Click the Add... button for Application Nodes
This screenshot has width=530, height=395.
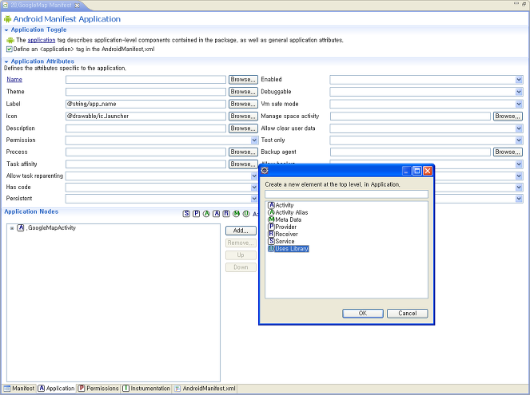tap(241, 231)
